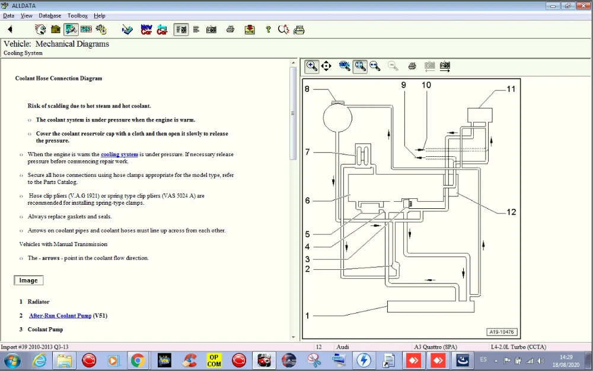
Task: Open the fax machine icon
Action: (299, 30)
